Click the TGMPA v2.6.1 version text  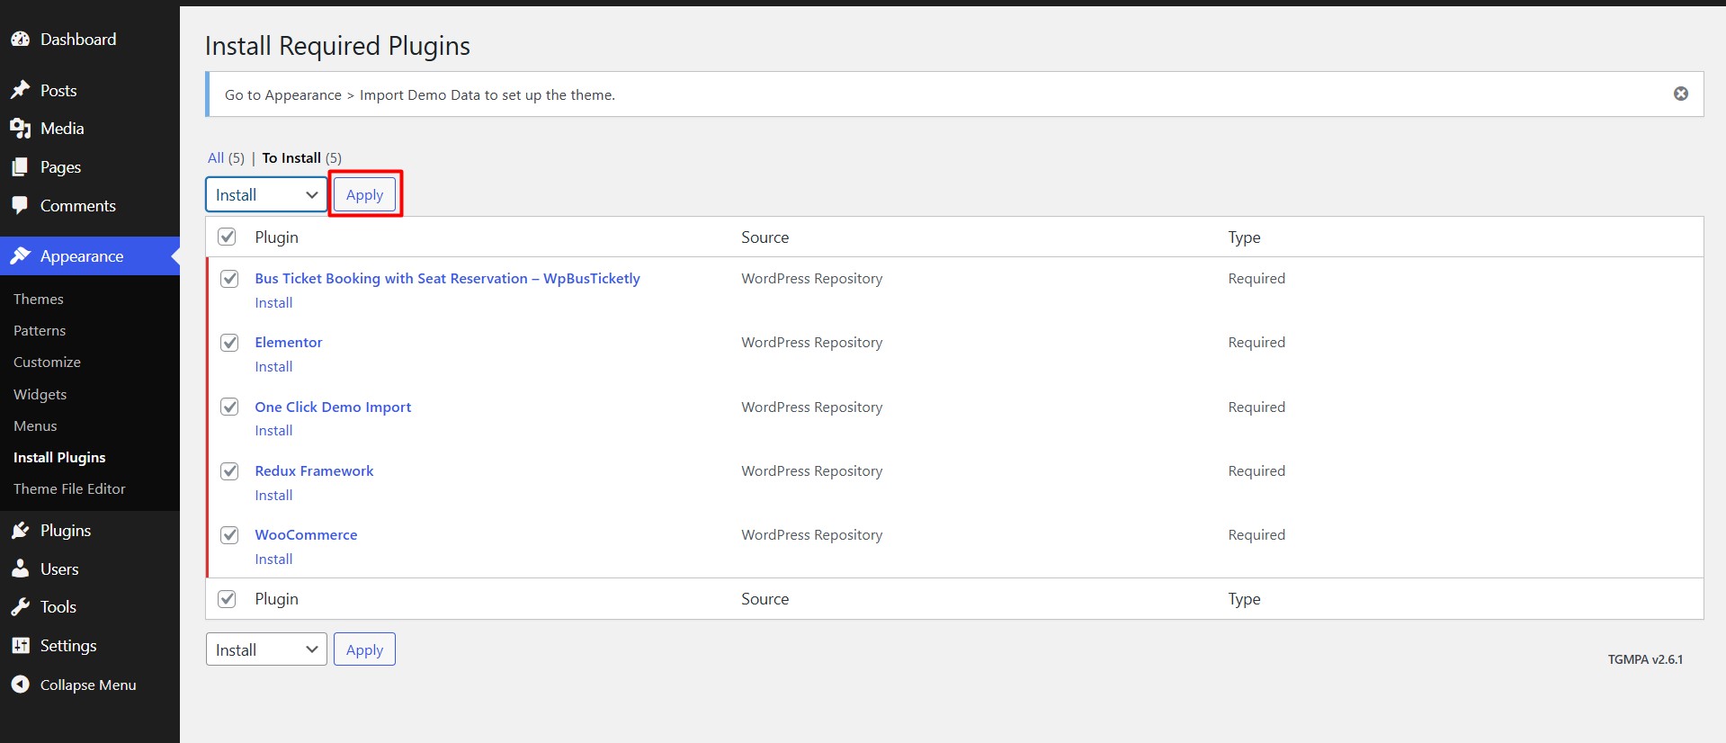(1645, 659)
